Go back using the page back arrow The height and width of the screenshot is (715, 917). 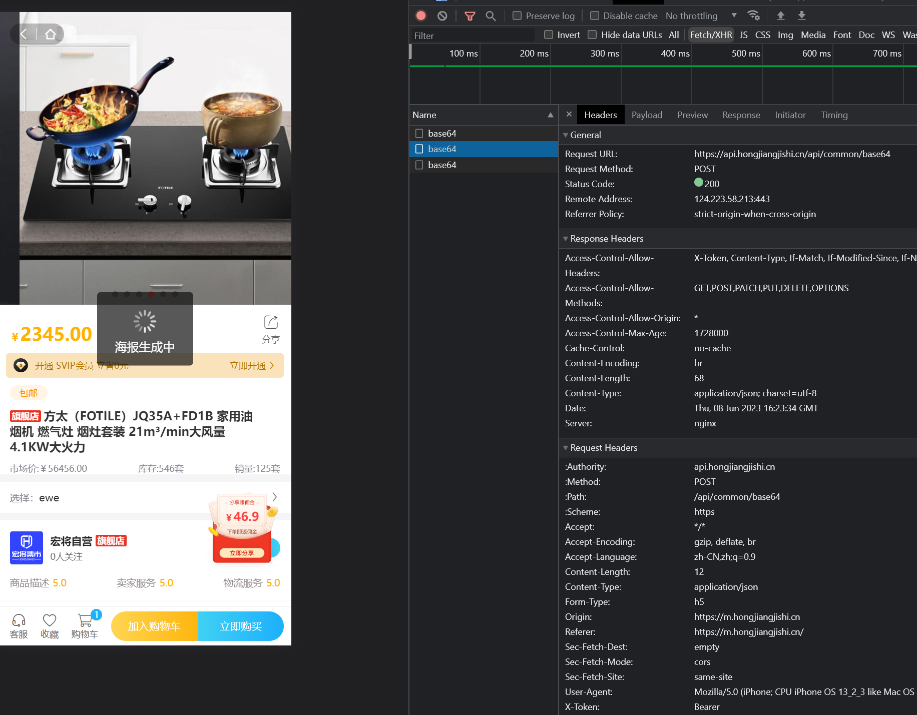[24, 34]
